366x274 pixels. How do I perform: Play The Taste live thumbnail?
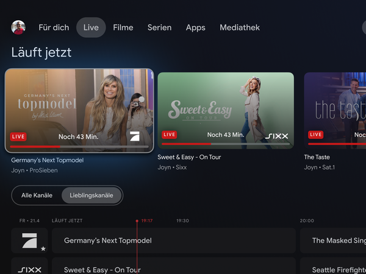tap(335, 110)
